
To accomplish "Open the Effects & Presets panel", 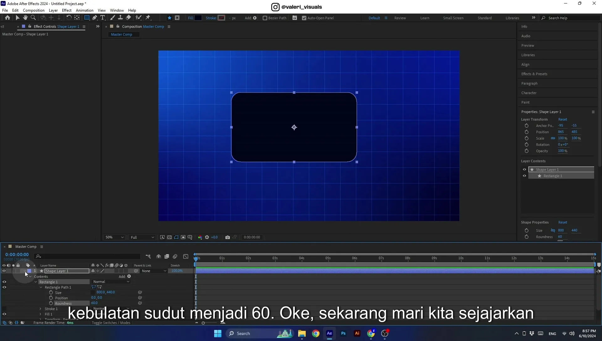I will [x=534, y=74].
